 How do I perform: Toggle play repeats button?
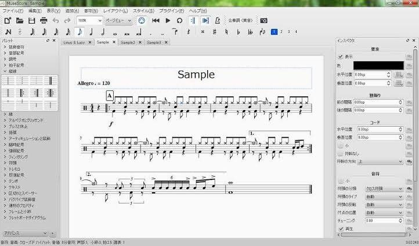(193, 20)
